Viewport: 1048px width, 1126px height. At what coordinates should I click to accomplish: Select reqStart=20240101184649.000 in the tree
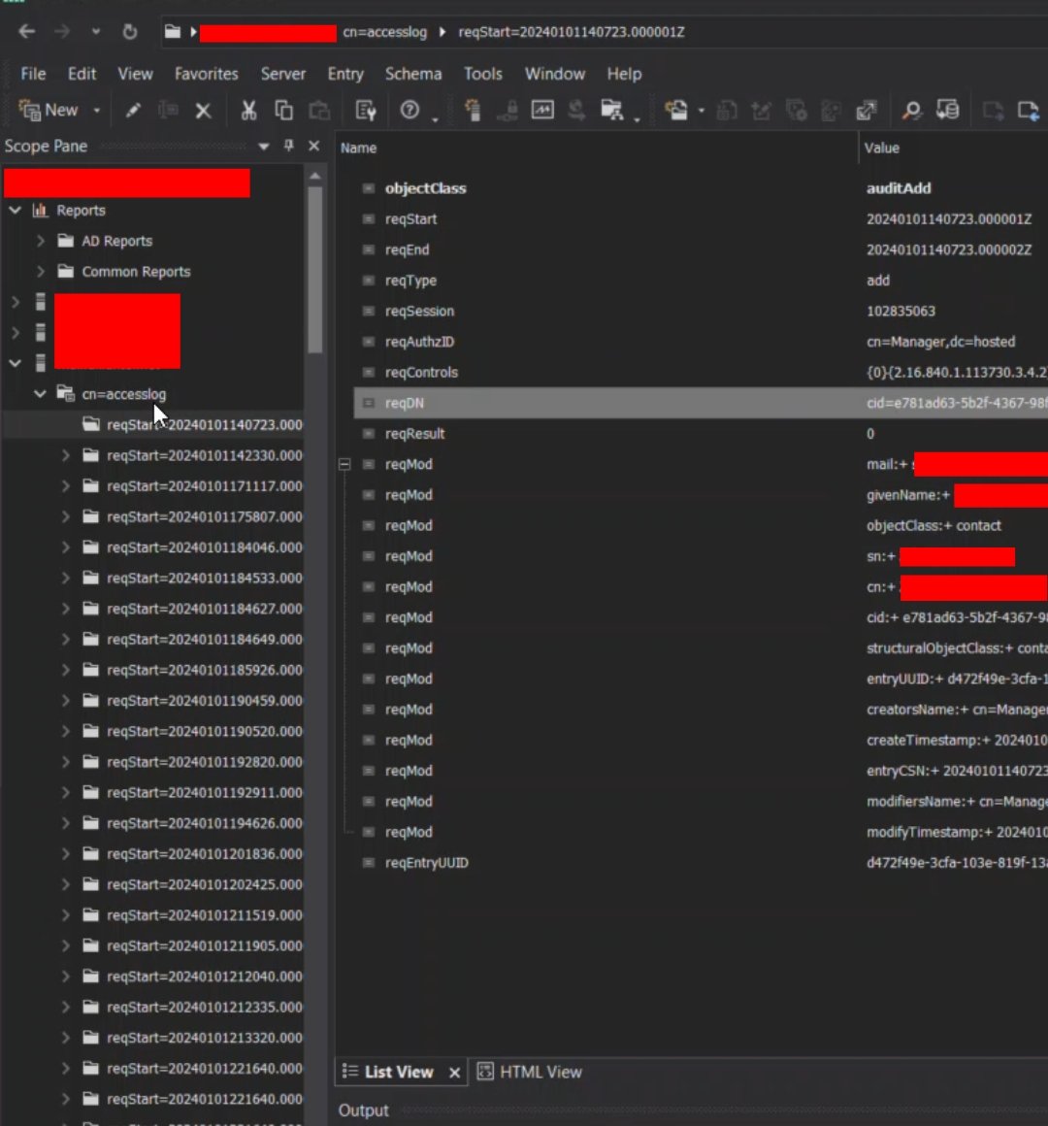[x=205, y=639]
